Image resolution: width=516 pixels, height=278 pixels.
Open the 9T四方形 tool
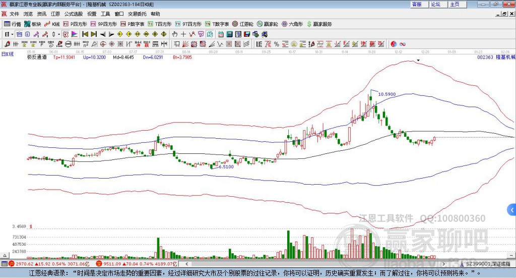pos(188,24)
